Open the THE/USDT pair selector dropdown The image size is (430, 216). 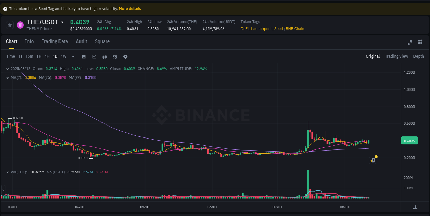[x=62, y=22]
